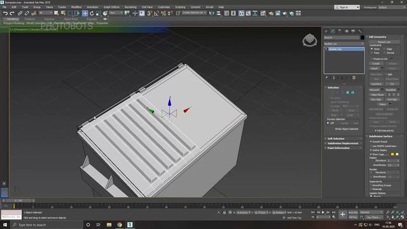Open the Modifiers menu
The width and height of the screenshot is (407, 229).
[x=76, y=7]
